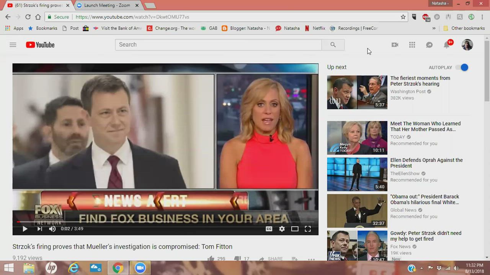This screenshot has height=275, width=490.
Task: Enter full screen mode
Action: coord(307,229)
